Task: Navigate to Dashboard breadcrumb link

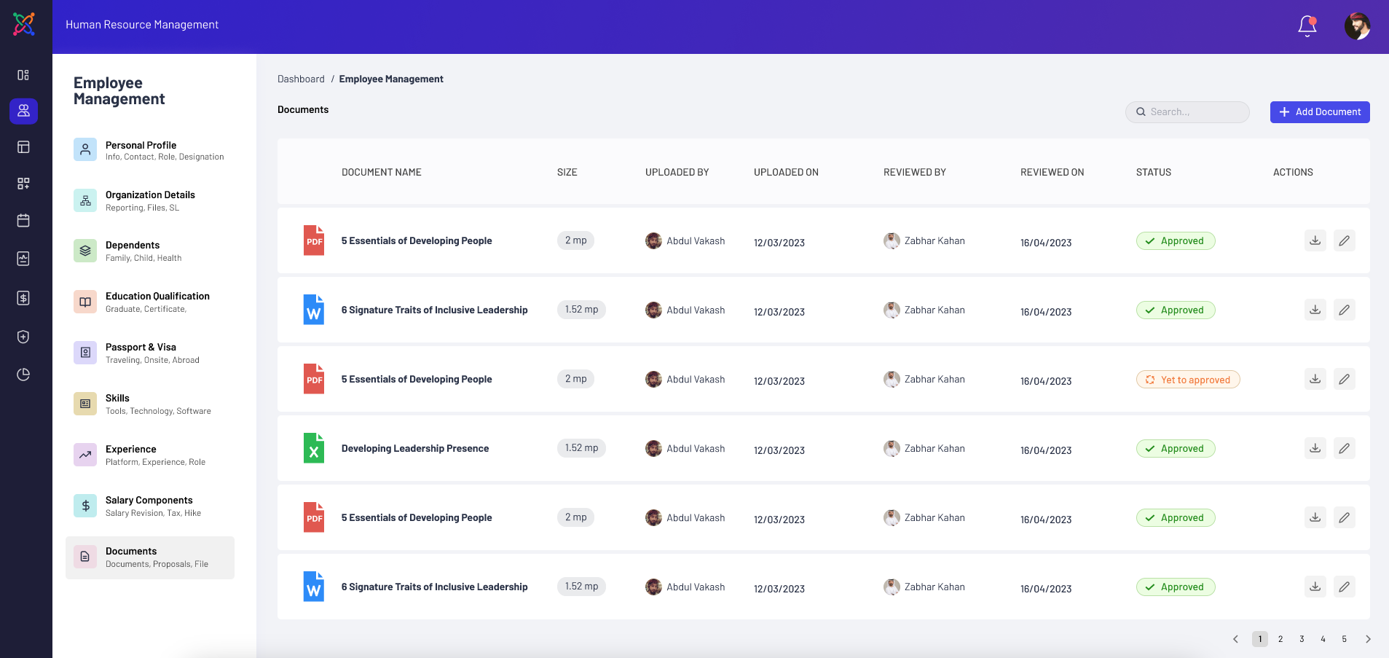Action: point(301,79)
